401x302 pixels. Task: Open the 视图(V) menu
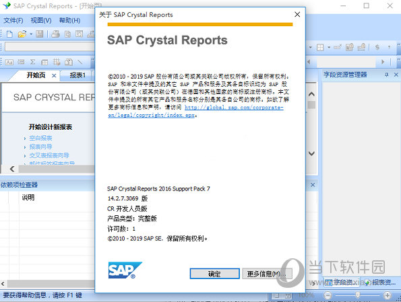click(x=41, y=20)
